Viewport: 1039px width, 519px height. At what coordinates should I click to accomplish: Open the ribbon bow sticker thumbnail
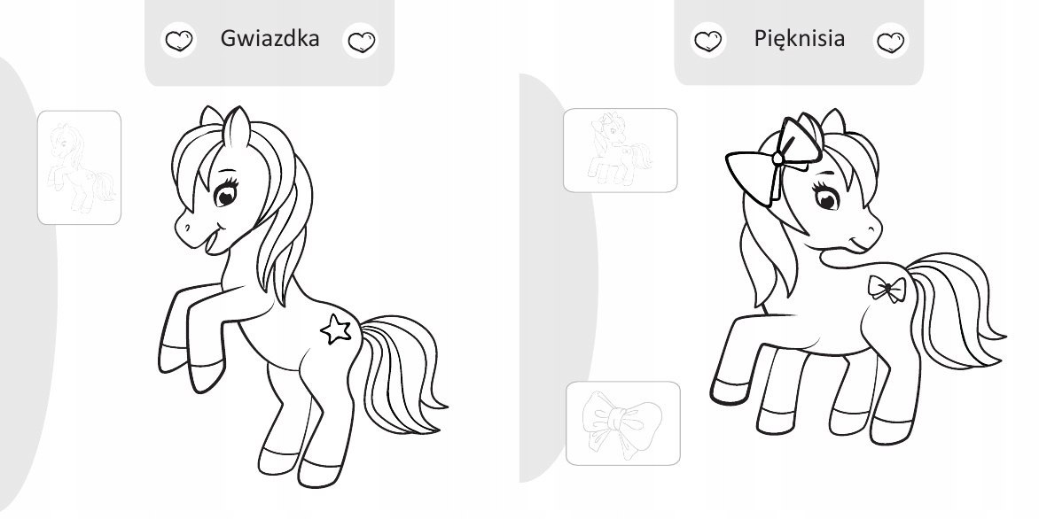pos(623,423)
